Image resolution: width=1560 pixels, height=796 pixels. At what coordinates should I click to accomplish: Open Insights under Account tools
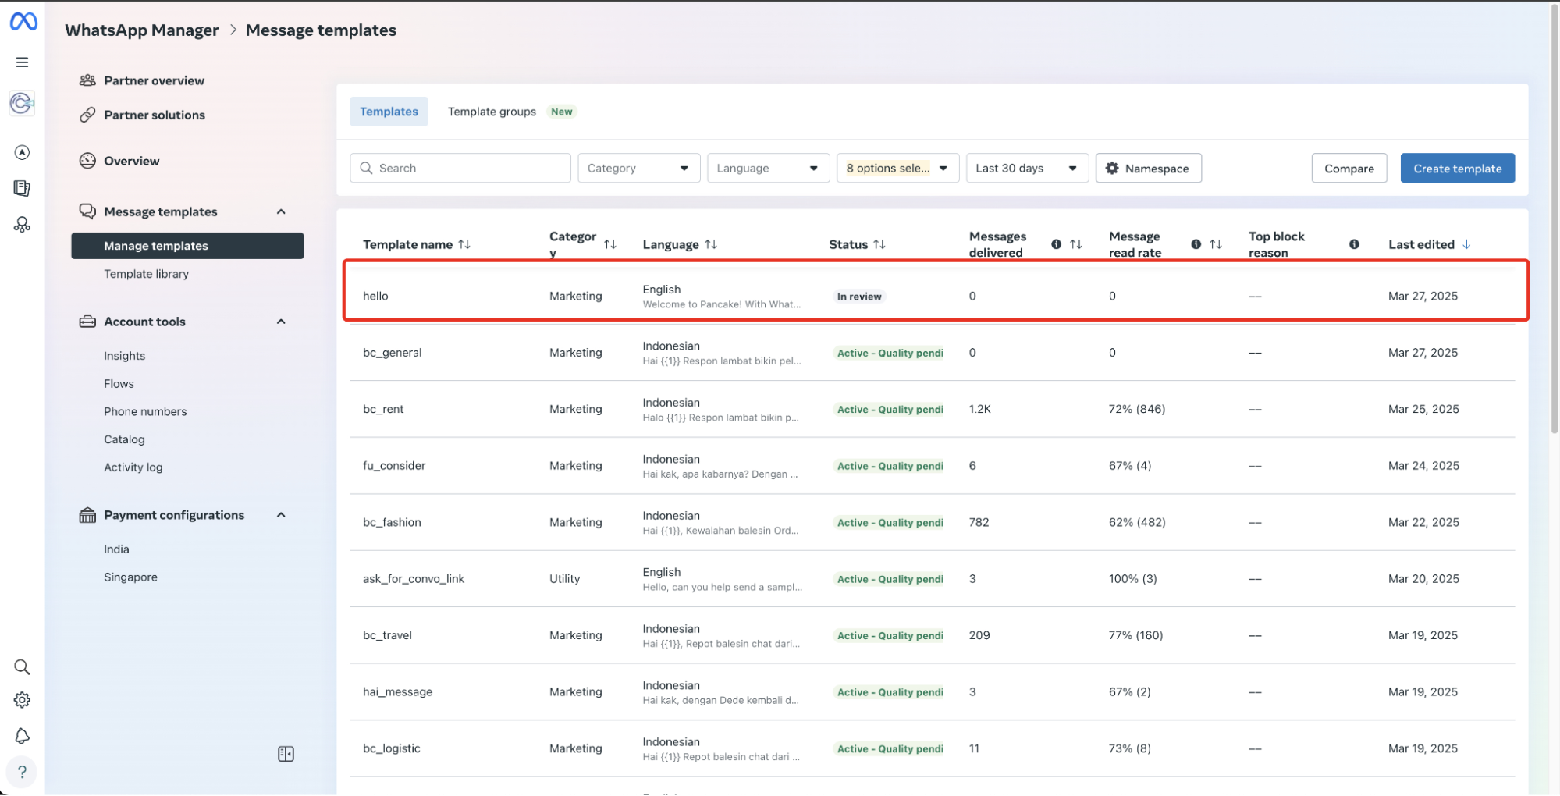pos(124,356)
